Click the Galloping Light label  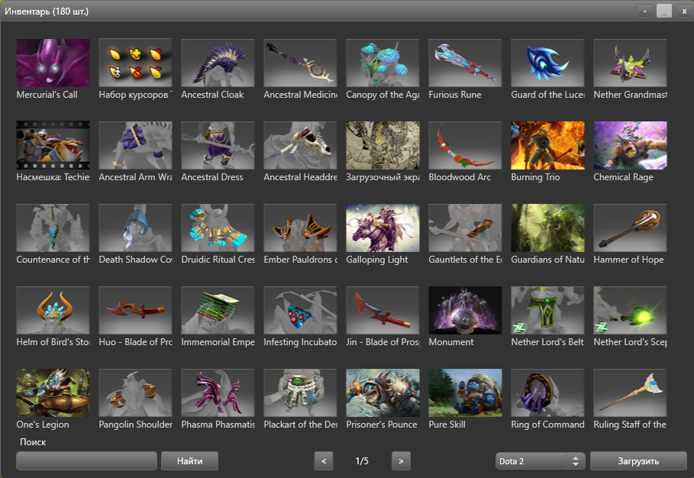377,260
